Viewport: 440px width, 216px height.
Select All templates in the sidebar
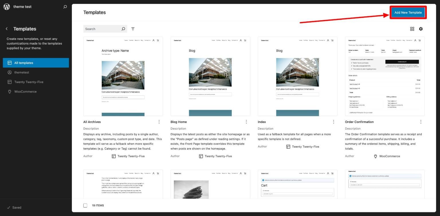pyautogui.click(x=36, y=63)
